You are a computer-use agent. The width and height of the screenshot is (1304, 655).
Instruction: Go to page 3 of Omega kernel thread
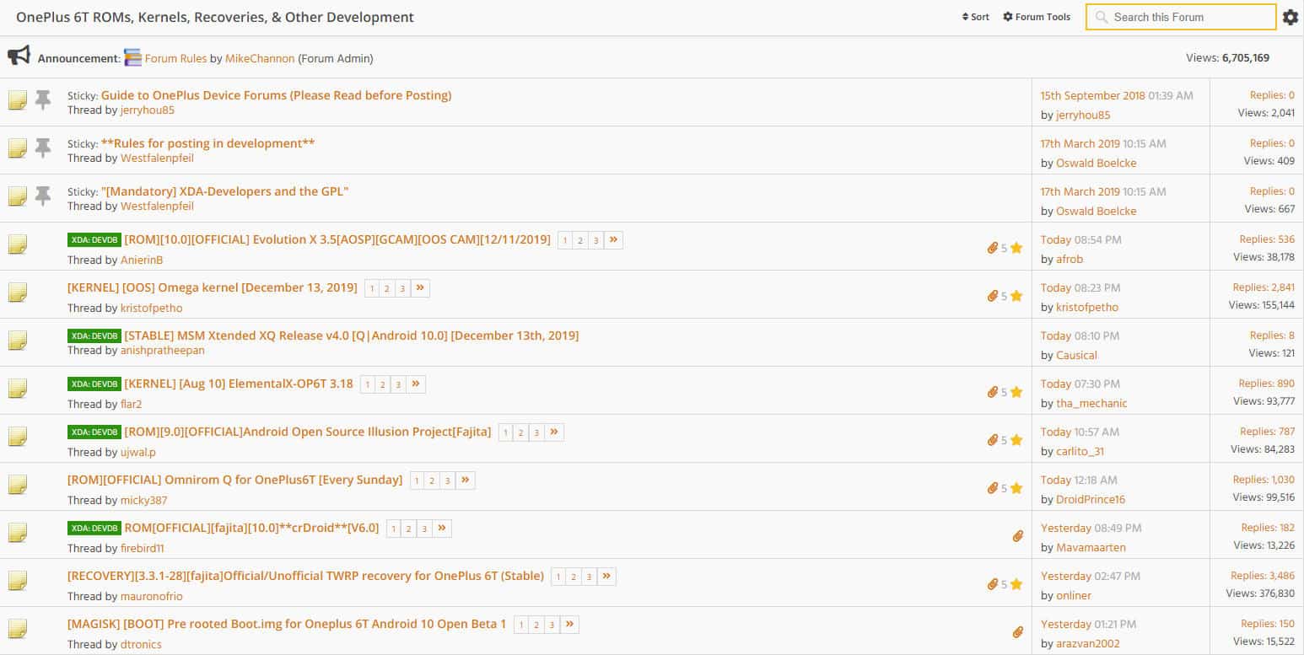point(402,289)
